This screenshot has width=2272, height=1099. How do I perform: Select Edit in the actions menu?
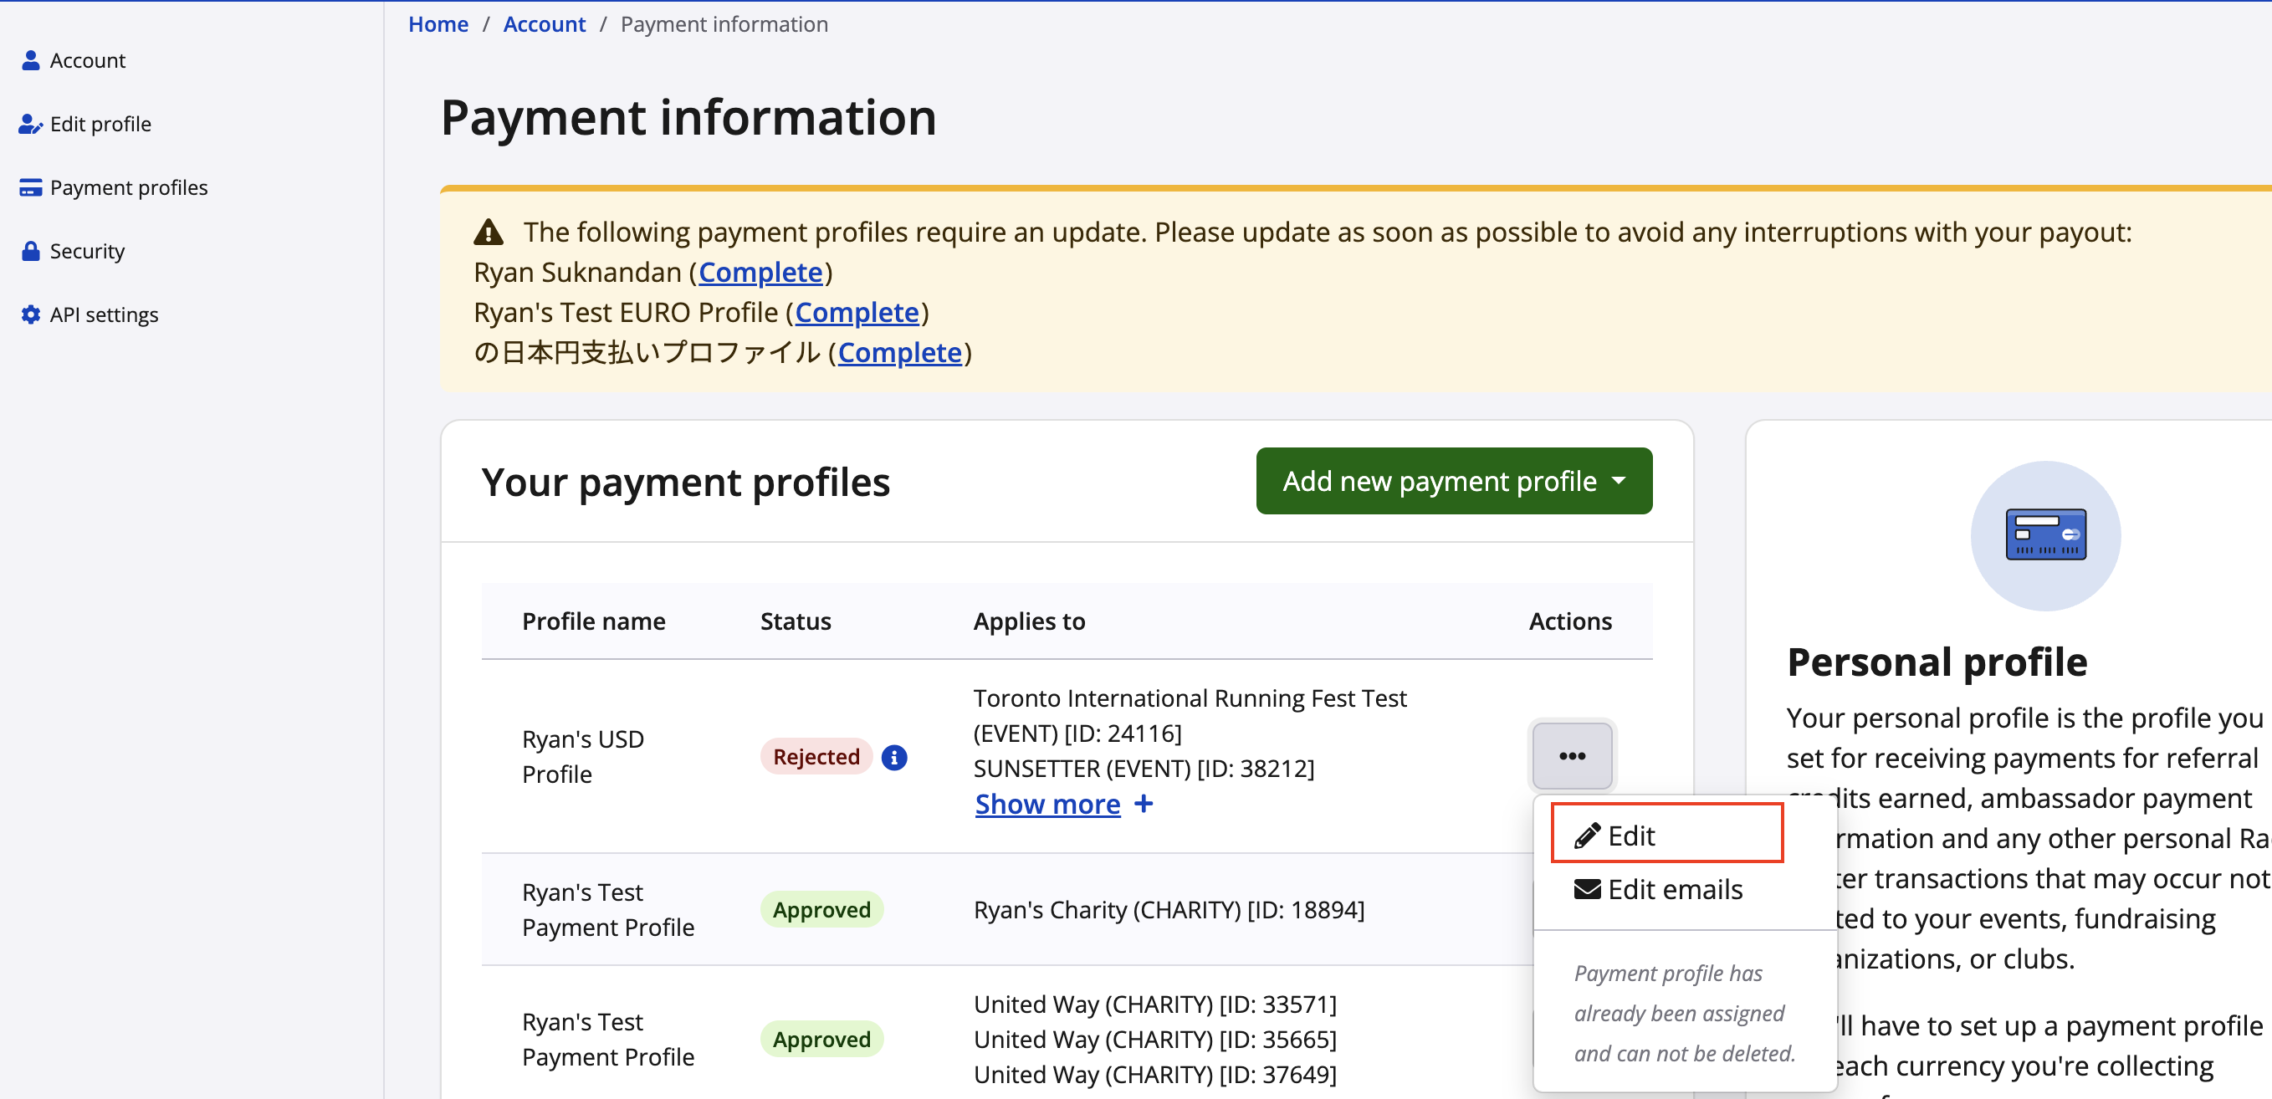pyautogui.click(x=1667, y=834)
